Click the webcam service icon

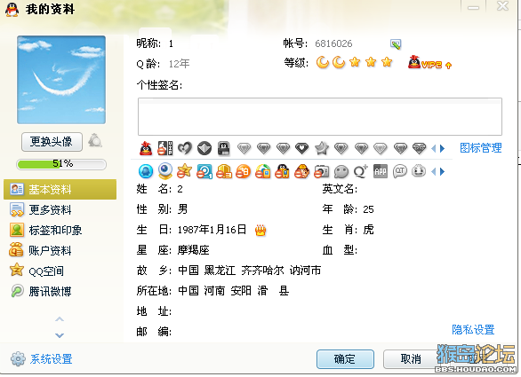[x=165, y=171]
